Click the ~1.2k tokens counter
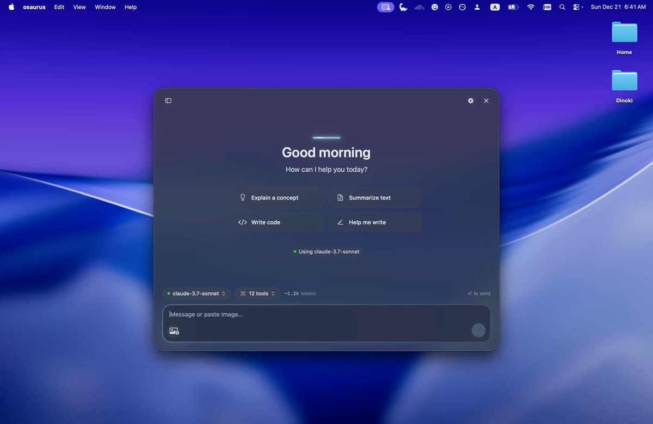The image size is (653, 424). [x=300, y=294]
